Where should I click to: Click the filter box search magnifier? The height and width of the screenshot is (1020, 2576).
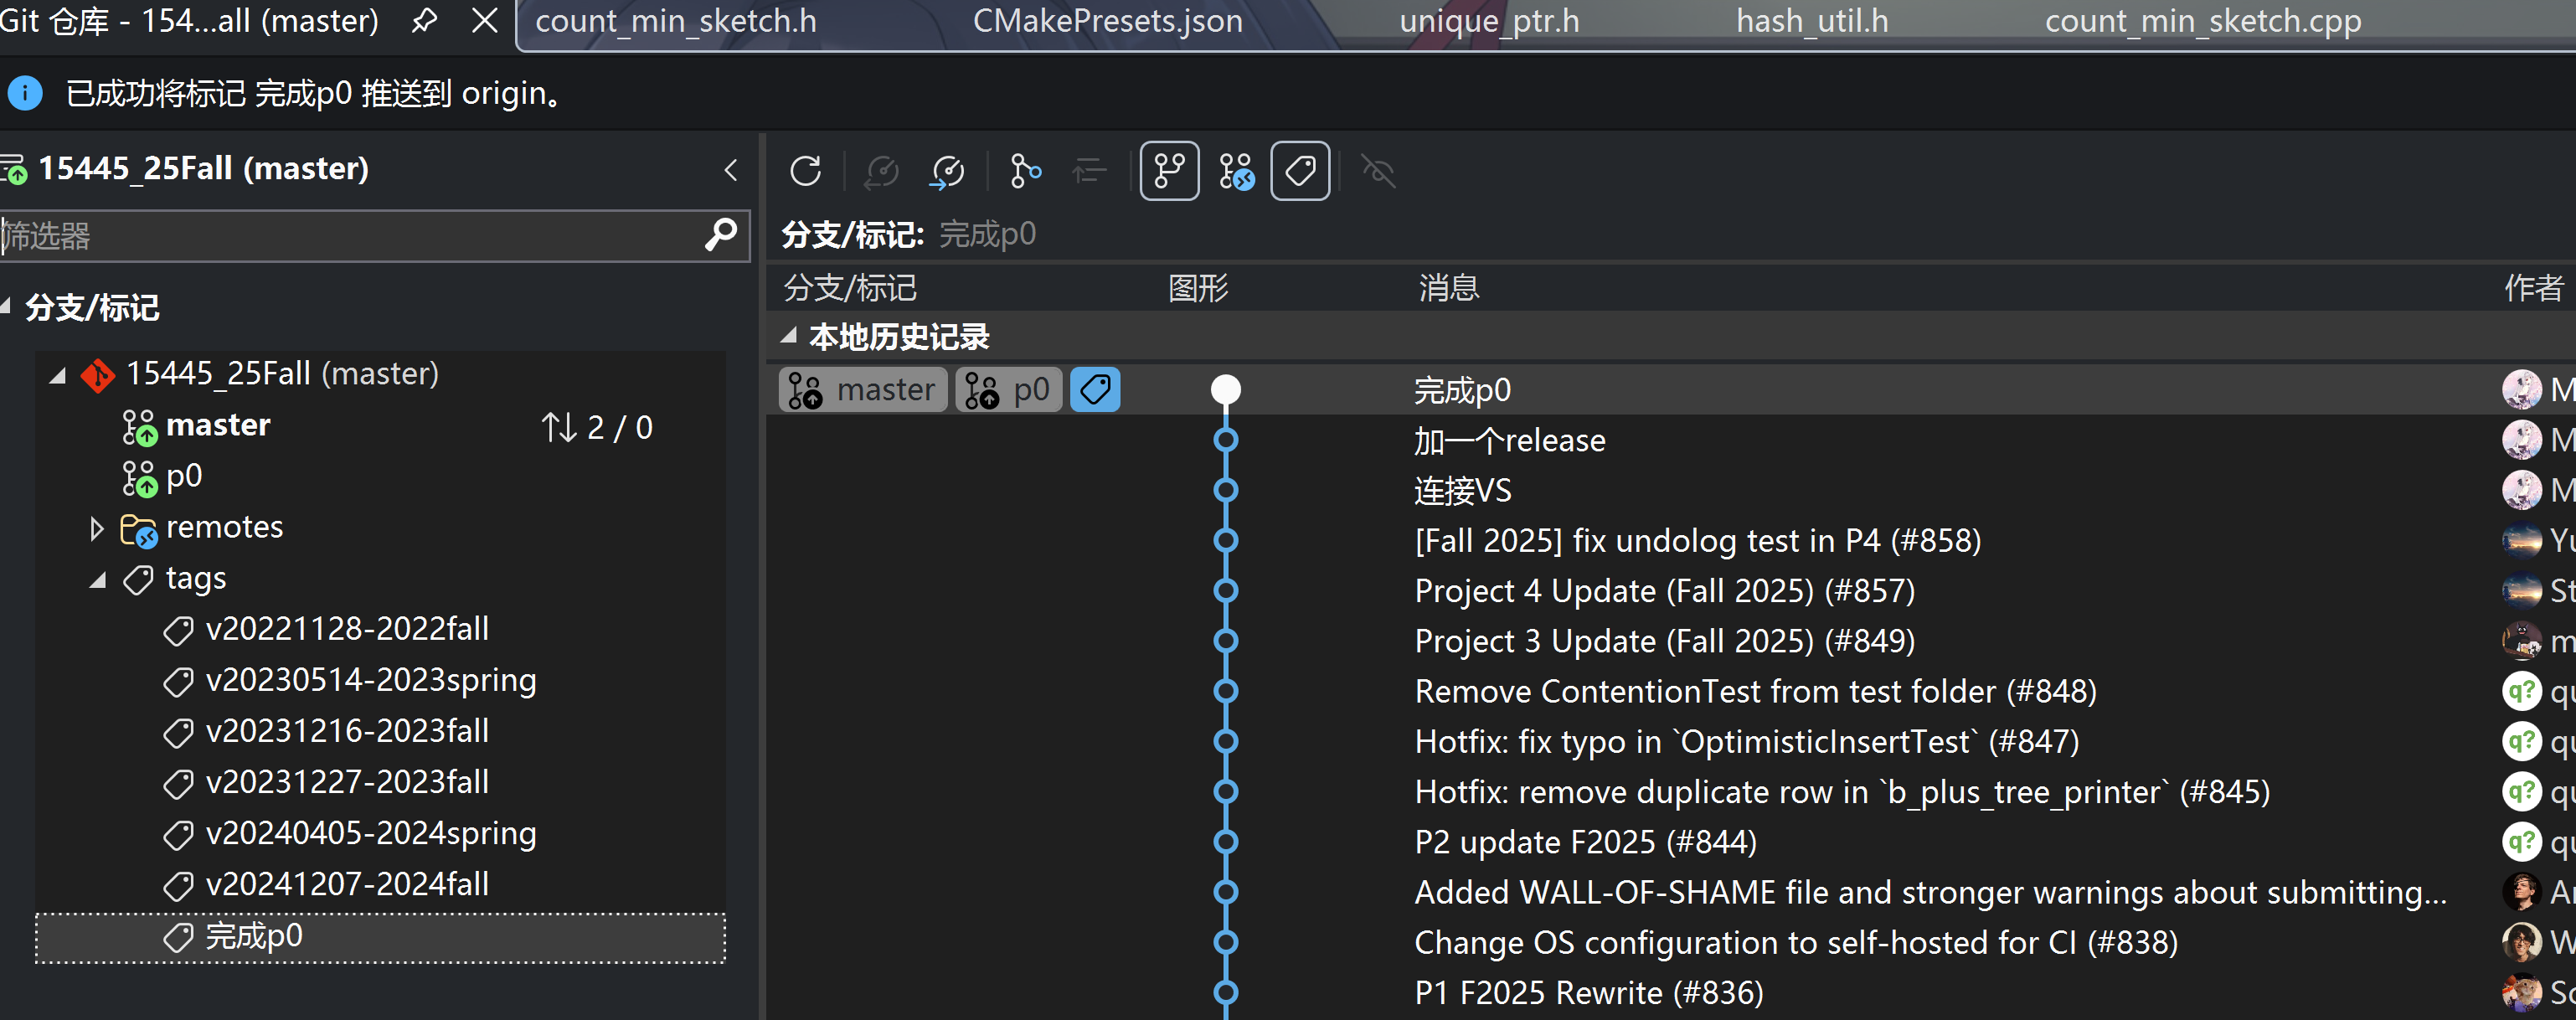coord(721,235)
